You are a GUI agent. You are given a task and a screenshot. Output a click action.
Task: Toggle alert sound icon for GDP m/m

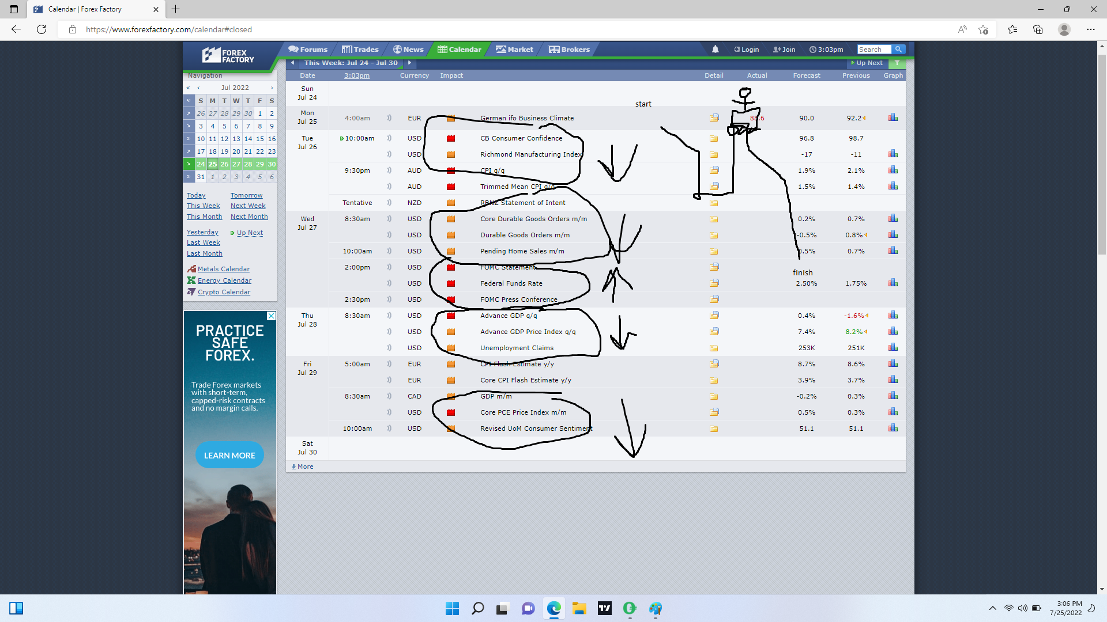[x=389, y=396]
